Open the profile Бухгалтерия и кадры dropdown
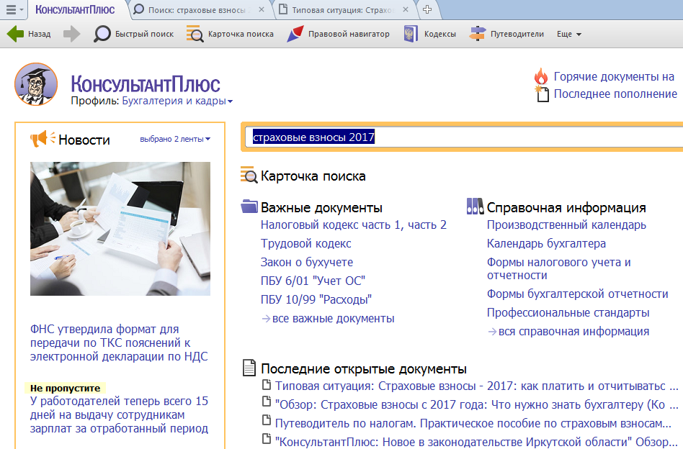 [177, 101]
